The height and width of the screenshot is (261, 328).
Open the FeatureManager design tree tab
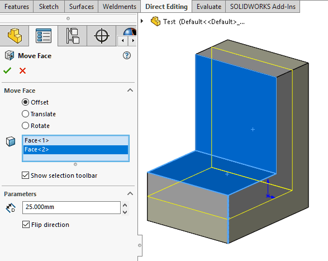[x=15, y=36]
